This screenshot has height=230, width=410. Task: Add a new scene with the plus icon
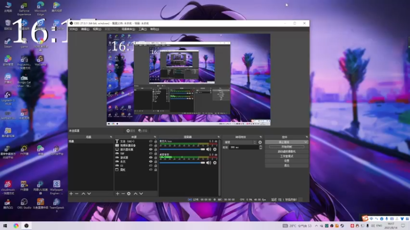pos(71,194)
